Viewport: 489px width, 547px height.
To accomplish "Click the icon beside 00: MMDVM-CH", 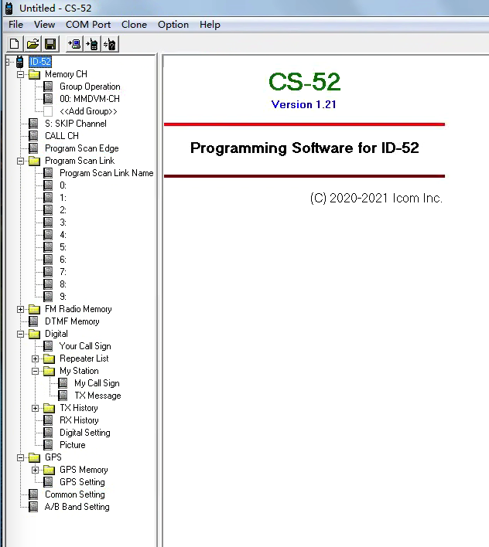I will pos(48,99).
